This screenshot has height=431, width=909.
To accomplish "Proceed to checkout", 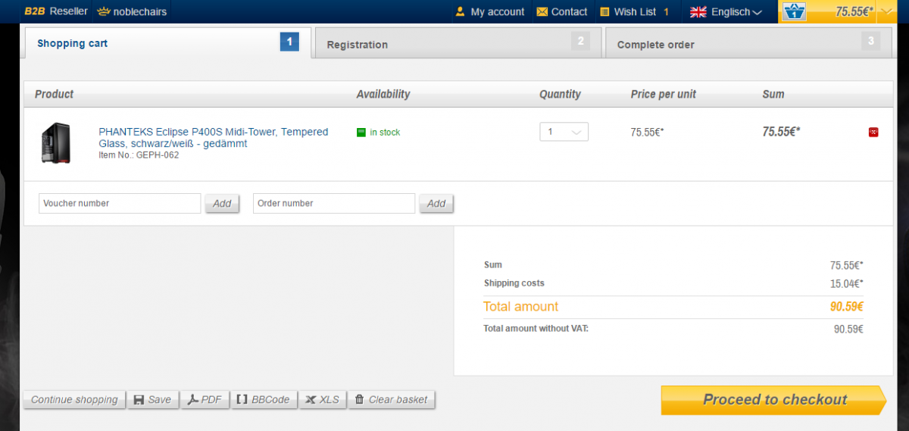I will click(773, 400).
